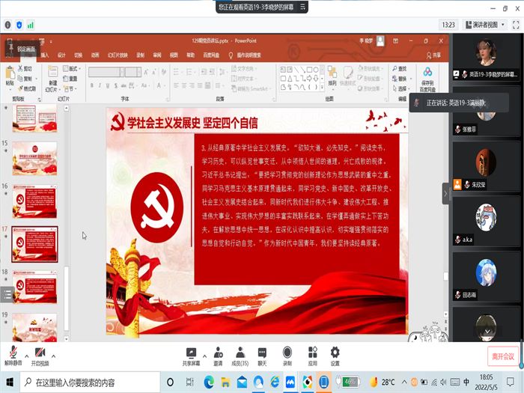The image size is (524, 393).
Task: Open the font name combo box
Action: click(106, 72)
